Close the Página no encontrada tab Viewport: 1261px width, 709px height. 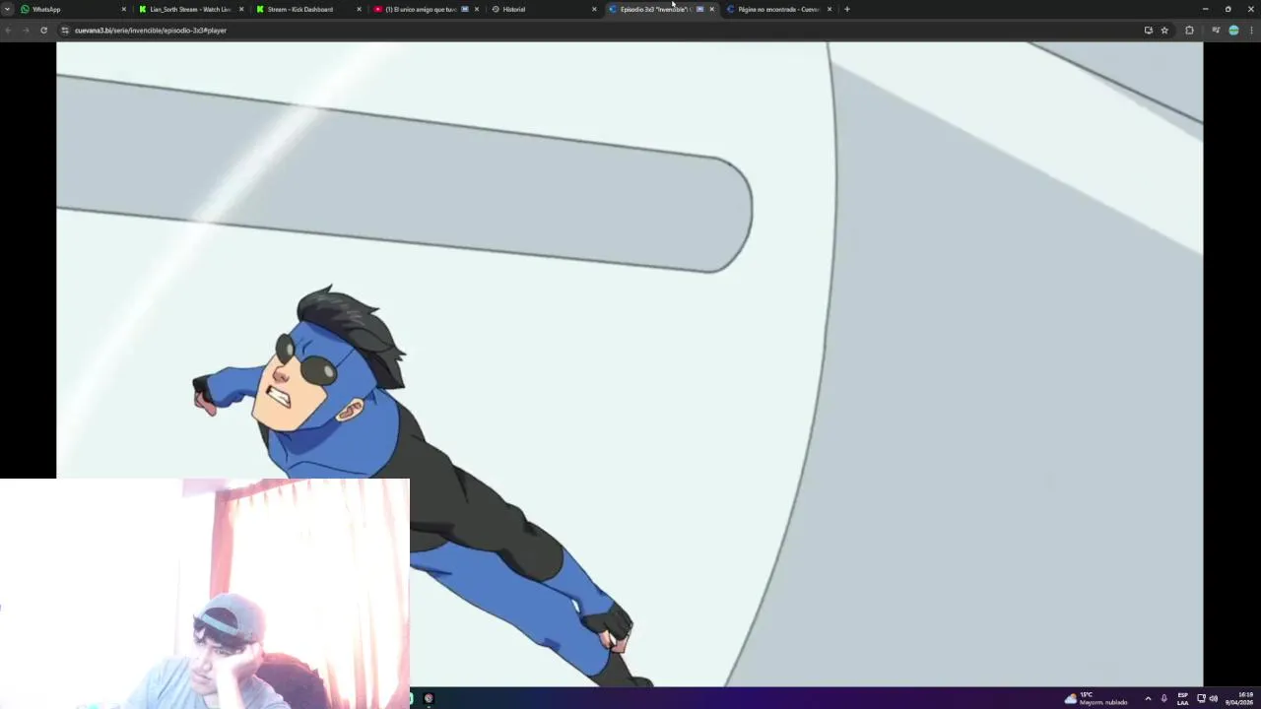[x=830, y=9]
